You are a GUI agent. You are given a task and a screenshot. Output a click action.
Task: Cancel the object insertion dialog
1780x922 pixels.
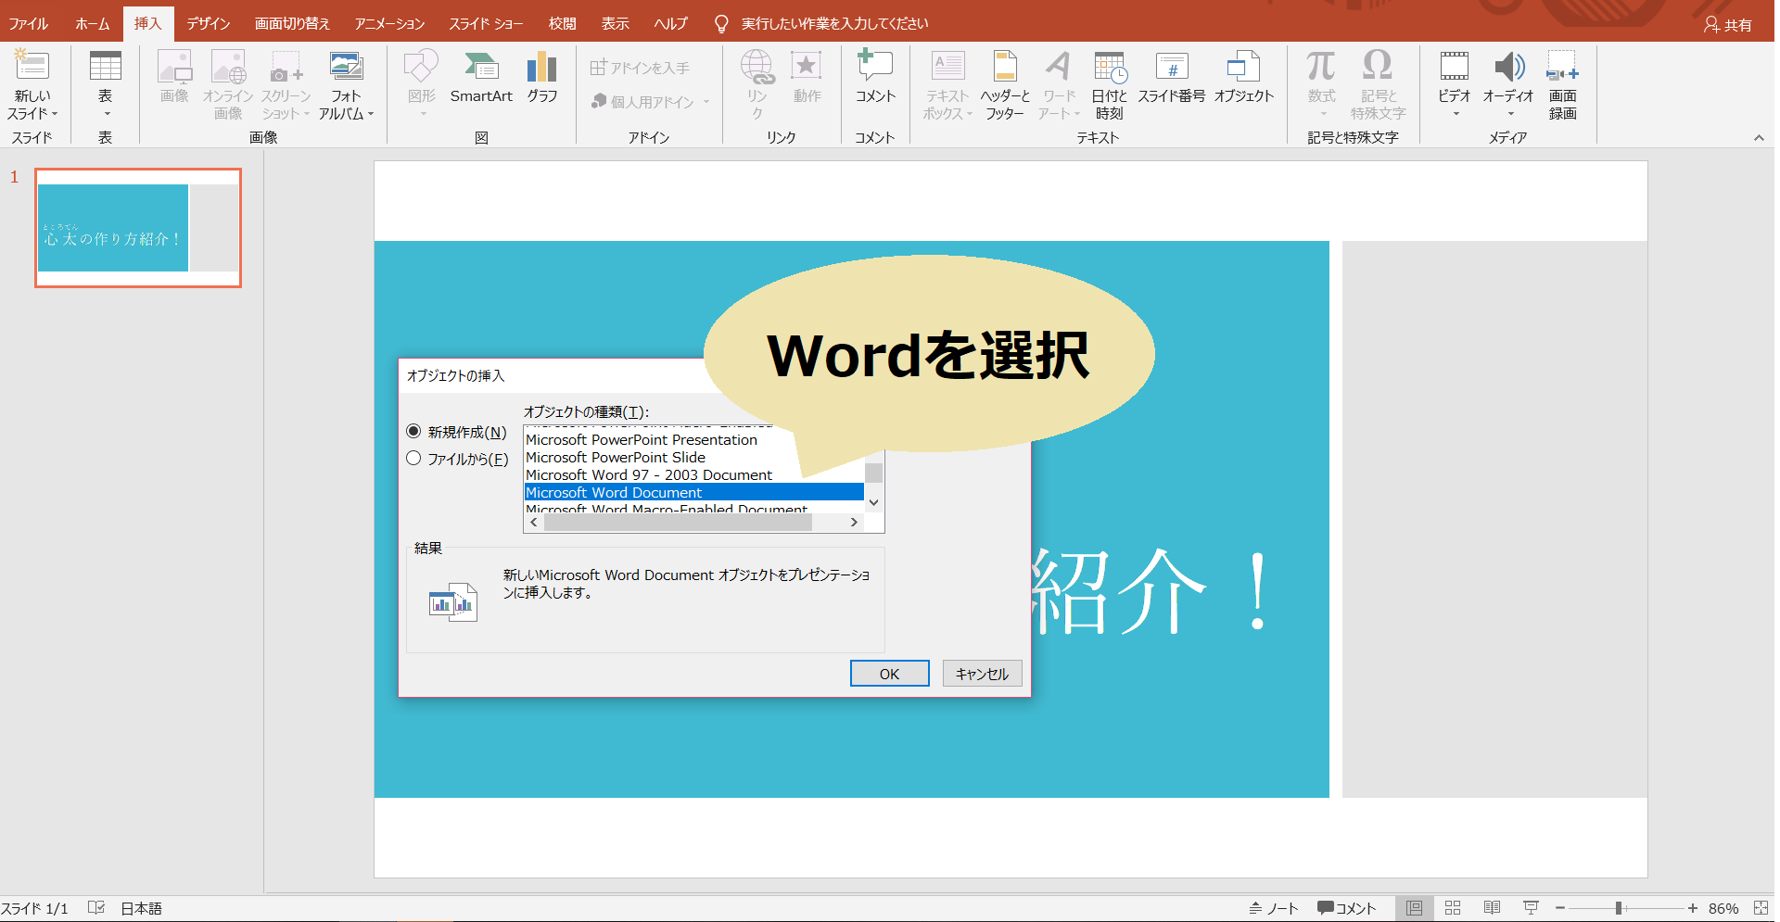coord(982,673)
